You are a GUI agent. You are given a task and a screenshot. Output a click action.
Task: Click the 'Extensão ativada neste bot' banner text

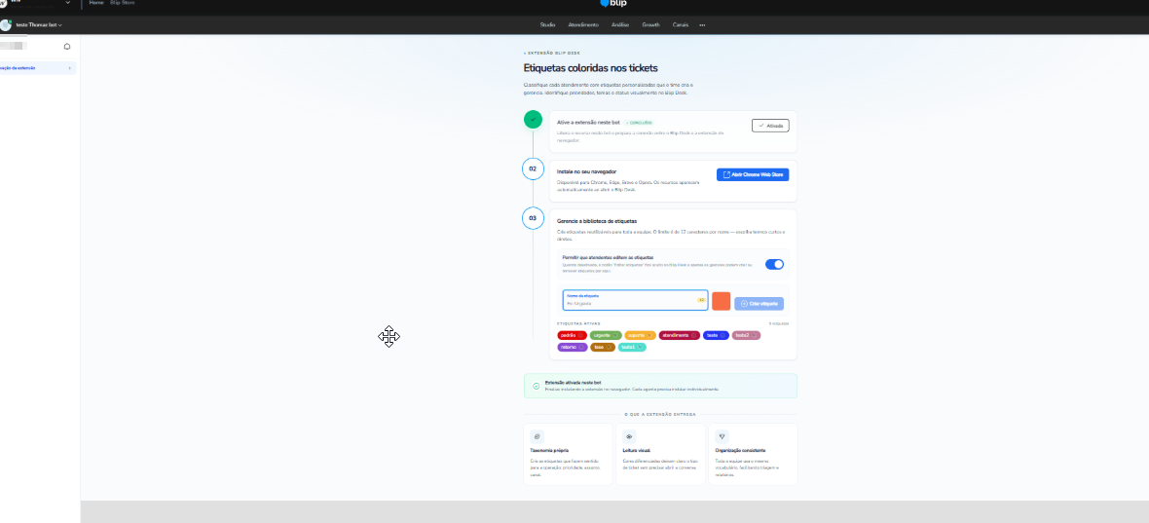click(573, 383)
